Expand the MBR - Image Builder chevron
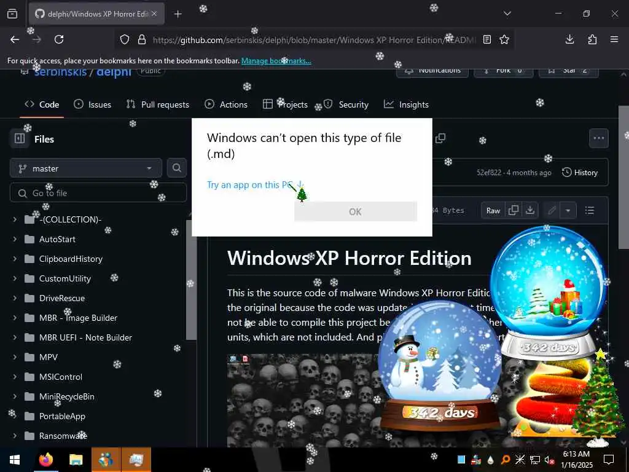This screenshot has height=472, width=629. click(x=15, y=318)
